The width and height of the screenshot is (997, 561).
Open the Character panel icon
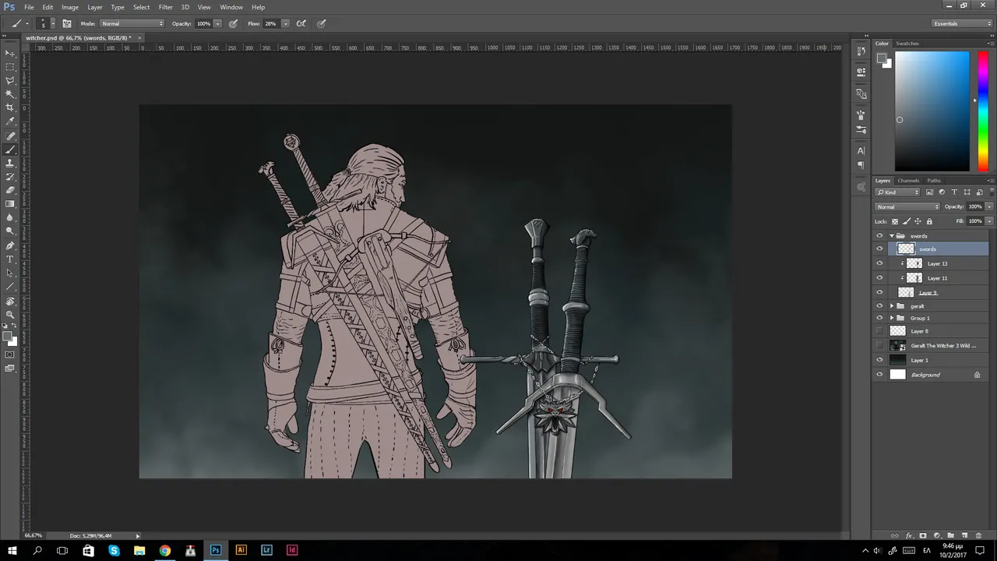pyautogui.click(x=861, y=150)
